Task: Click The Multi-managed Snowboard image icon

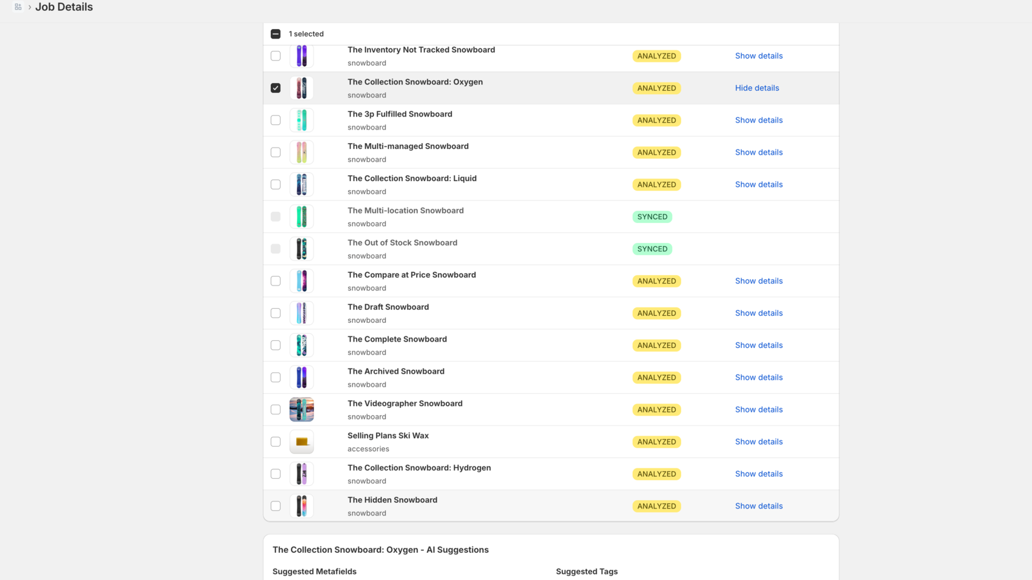Action: click(x=301, y=153)
